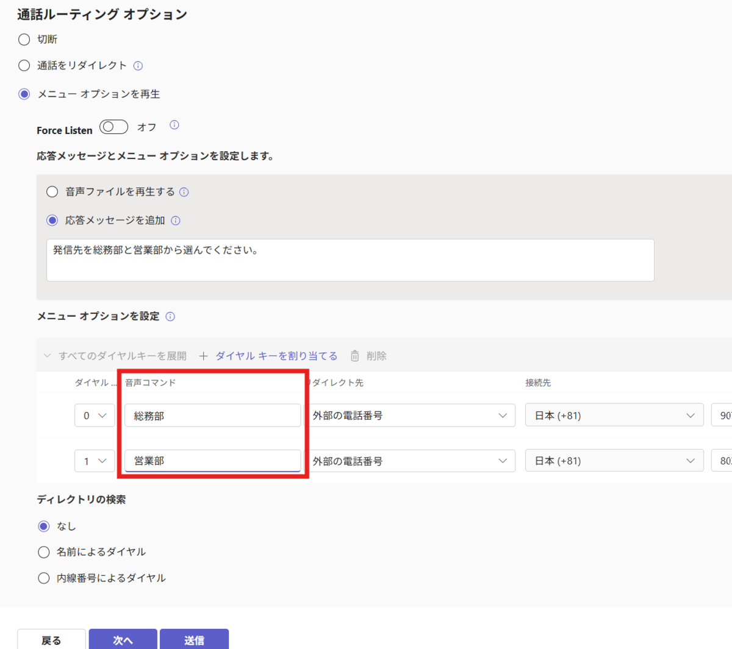Screen dimensions: 732x649
Task: Select 音声ファイルを再生する radio option
Action: click(x=52, y=192)
